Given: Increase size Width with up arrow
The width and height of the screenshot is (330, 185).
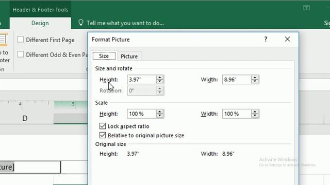Looking at the screenshot, I should [x=255, y=78].
